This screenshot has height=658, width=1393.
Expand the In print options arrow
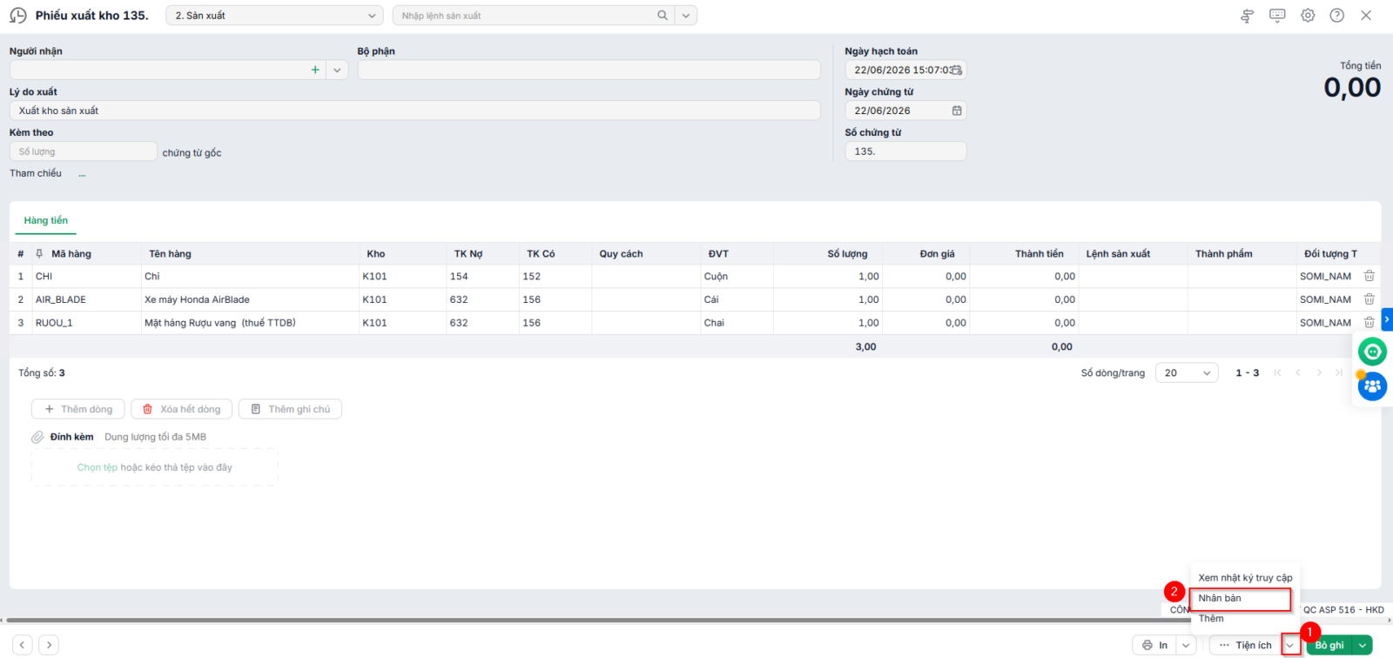tap(1186, 645)
